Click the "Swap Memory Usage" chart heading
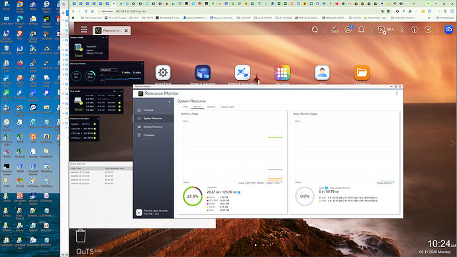Image resolution: width=457 pixels, height=257 pixels. pos(305,114)
